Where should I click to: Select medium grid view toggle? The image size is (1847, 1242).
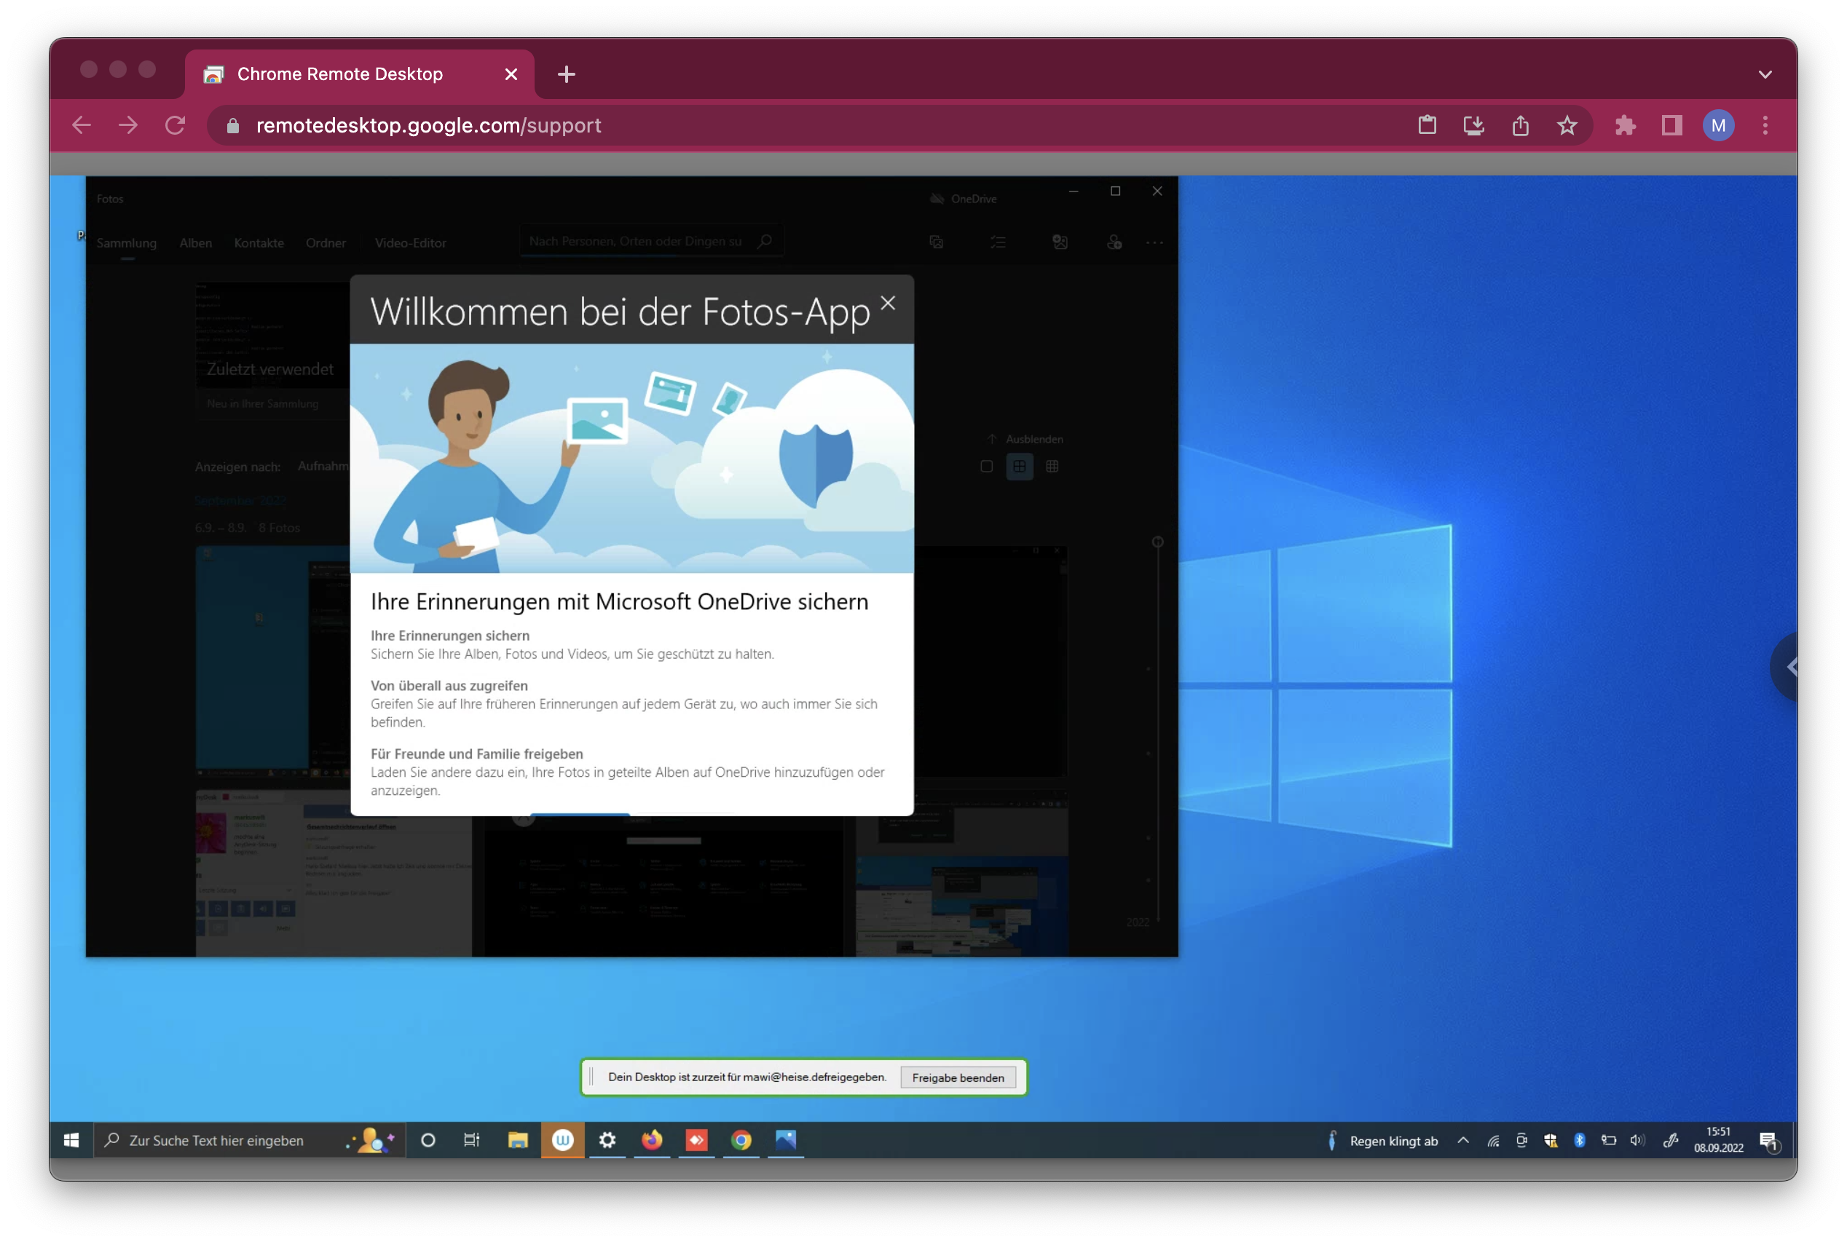coord(1019,467)
